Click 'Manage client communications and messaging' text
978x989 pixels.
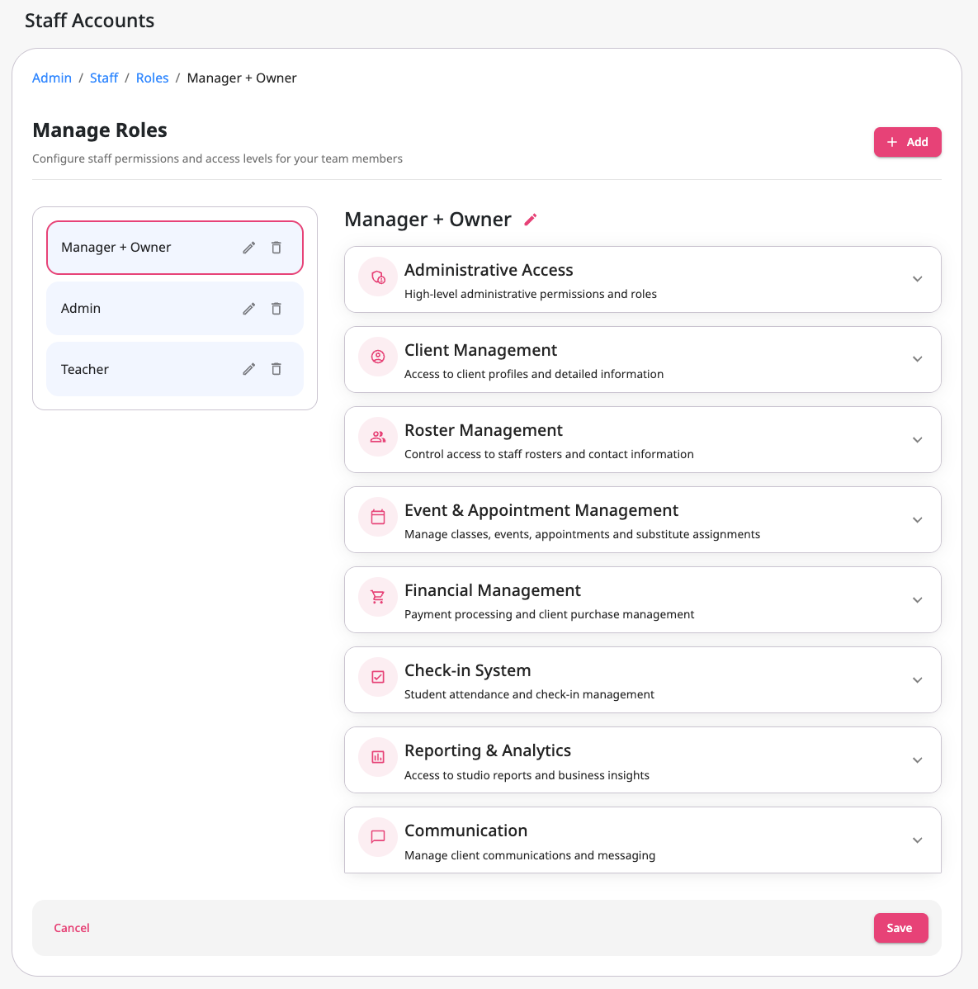tap(530, 855)
